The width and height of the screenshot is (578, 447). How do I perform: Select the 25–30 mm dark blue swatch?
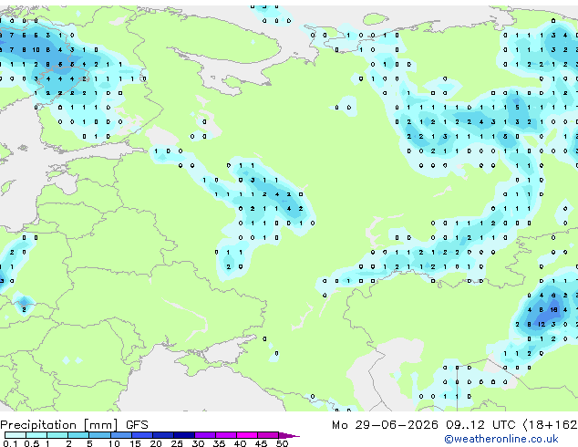184,435
